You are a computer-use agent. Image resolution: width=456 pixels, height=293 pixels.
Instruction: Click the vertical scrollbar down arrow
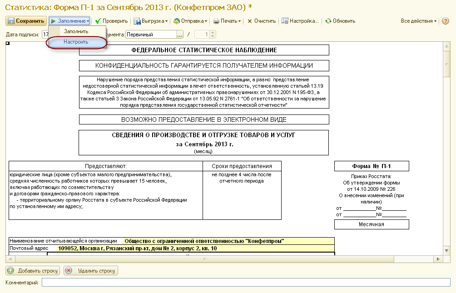(x=447, y=251)
